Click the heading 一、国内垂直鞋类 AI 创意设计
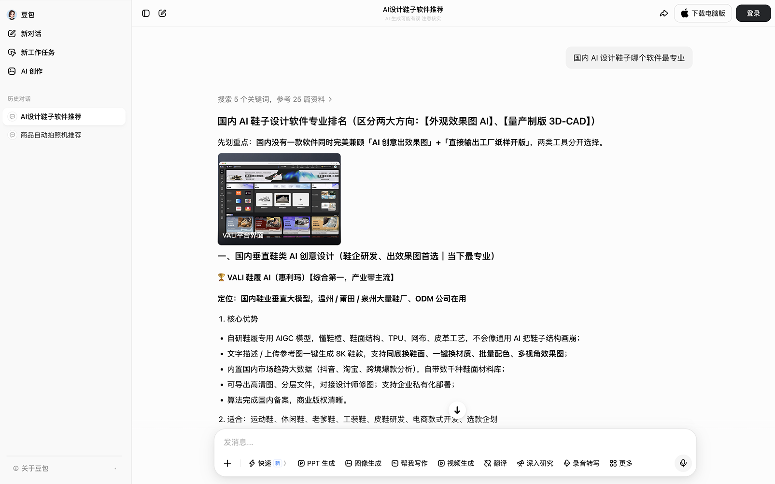This screenshot has width=775, height=484. 358,256
